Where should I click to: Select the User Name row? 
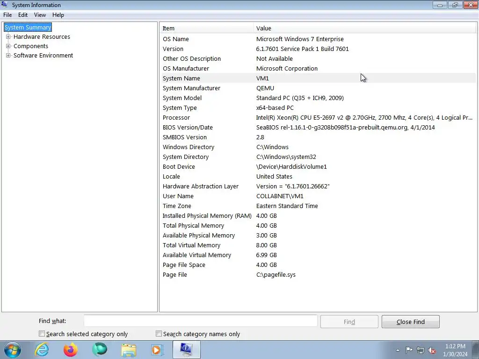click(x=318, y=196)
